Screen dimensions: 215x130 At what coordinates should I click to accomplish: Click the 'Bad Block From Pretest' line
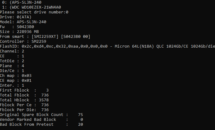pos(41,124)
